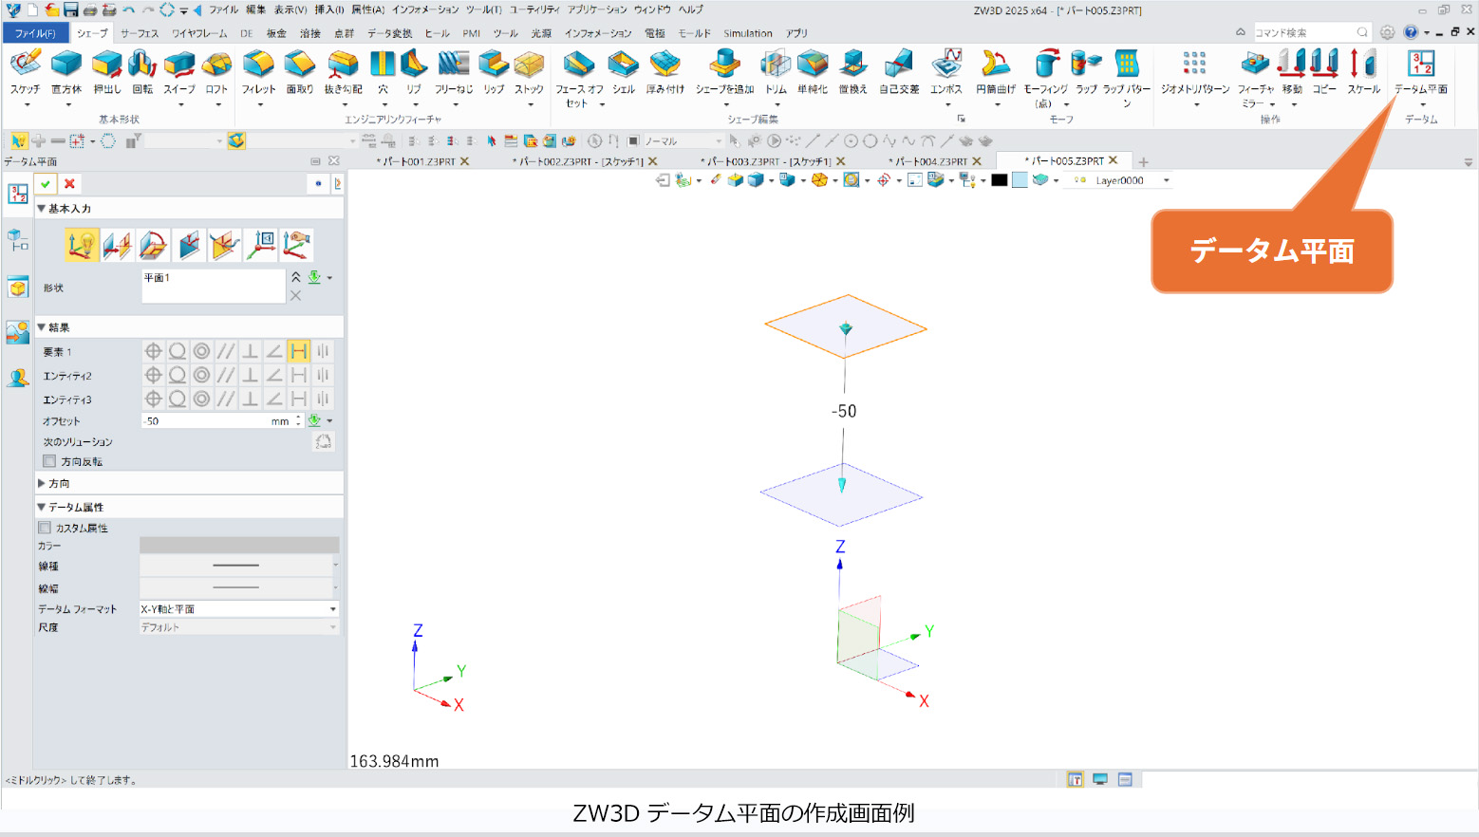Toggle angle constraint in 要素1 row
The image size is (1479, 837).
click(x=274, y=351)
